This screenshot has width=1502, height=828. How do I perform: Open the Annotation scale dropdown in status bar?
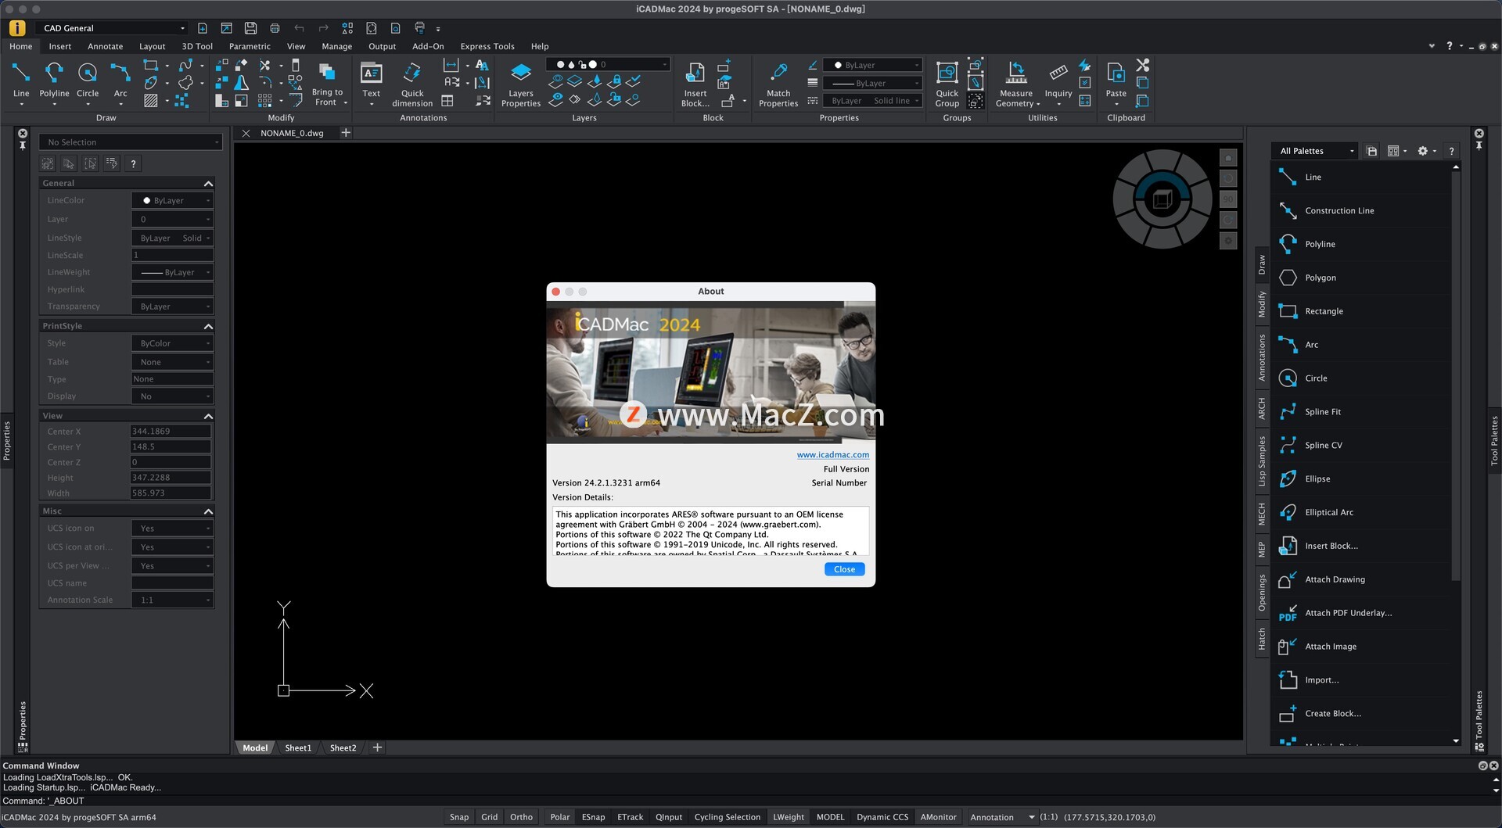point(1001,817)
